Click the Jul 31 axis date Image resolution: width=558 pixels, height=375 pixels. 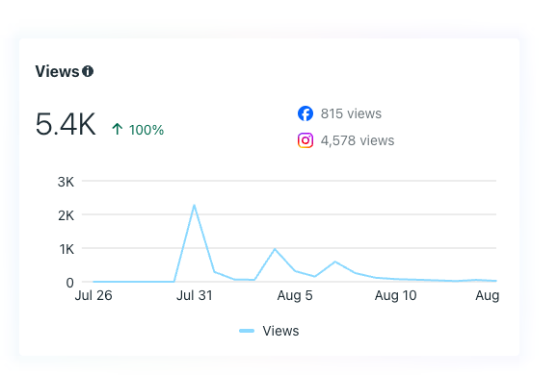pyautogui.click(x=195, y=295)
